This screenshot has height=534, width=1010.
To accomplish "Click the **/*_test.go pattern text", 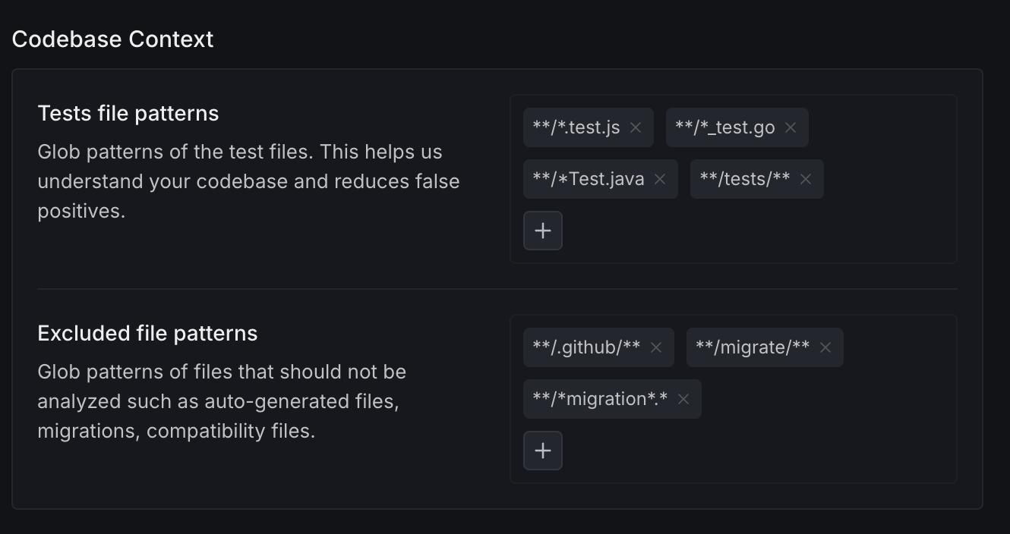I will pyautogui.click(x=724, y=127).
